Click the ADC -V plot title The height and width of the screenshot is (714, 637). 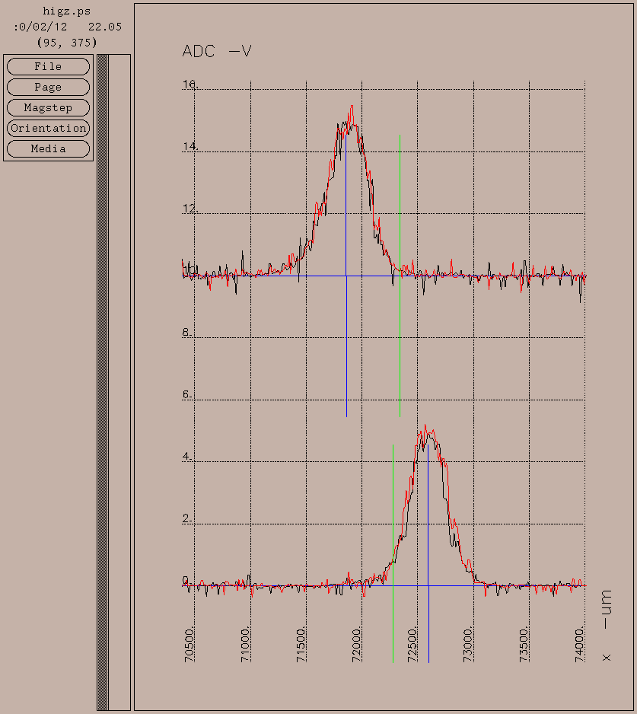(217, 52)
